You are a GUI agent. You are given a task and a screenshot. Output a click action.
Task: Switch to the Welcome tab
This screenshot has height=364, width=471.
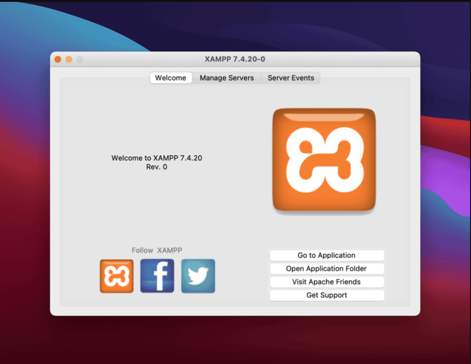coord(171,78)
